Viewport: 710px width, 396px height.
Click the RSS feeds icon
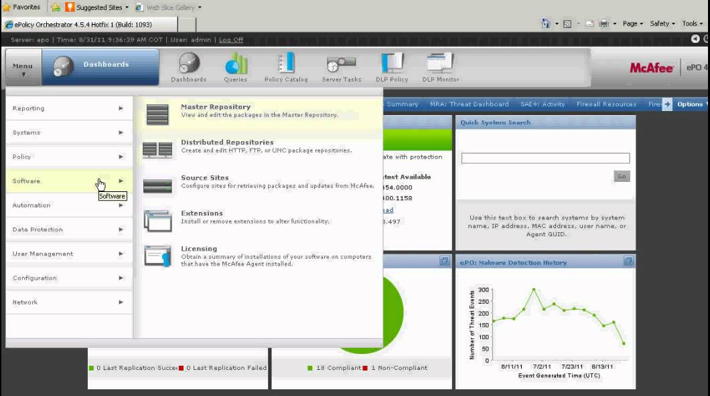567,24
